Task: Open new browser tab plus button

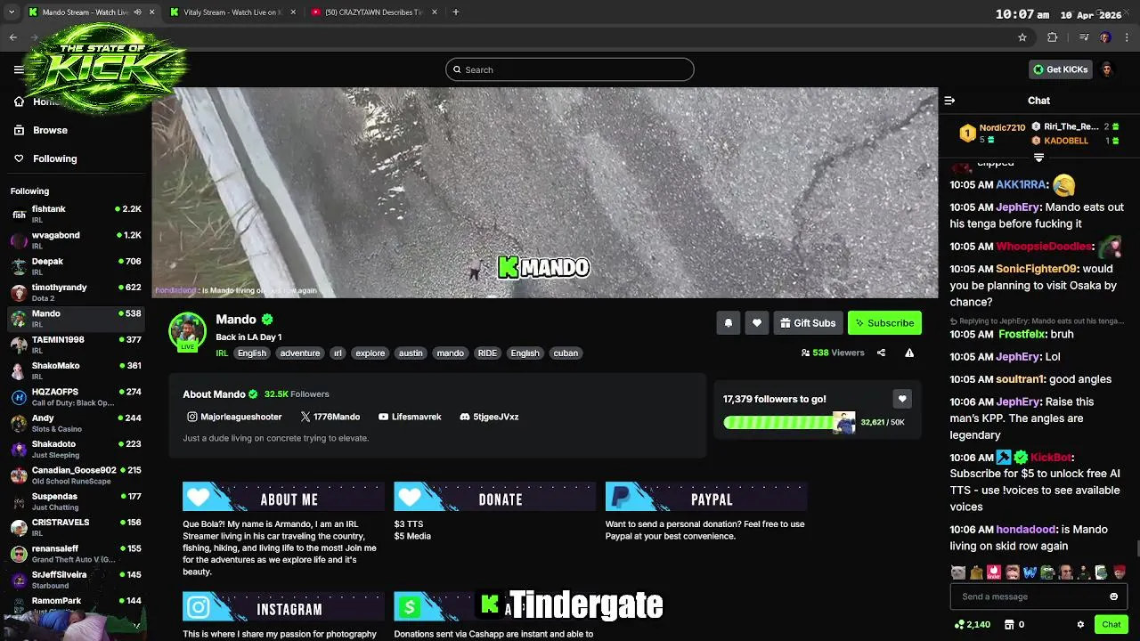Action: (x=455, y=12)
